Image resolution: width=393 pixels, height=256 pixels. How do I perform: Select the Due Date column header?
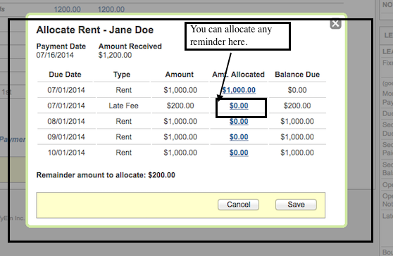(65, 75)
